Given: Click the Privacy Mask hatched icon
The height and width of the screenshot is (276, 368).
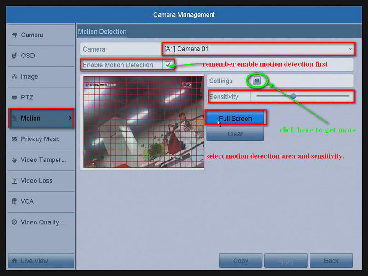Looking at the screenshot, I should click(15, 139).
